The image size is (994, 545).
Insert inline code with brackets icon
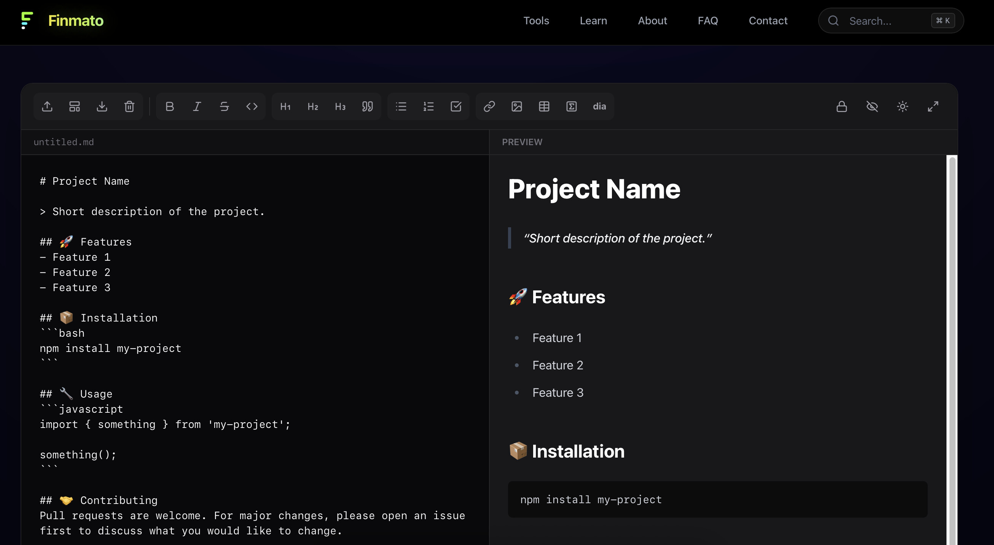click(x=252, y=106)
